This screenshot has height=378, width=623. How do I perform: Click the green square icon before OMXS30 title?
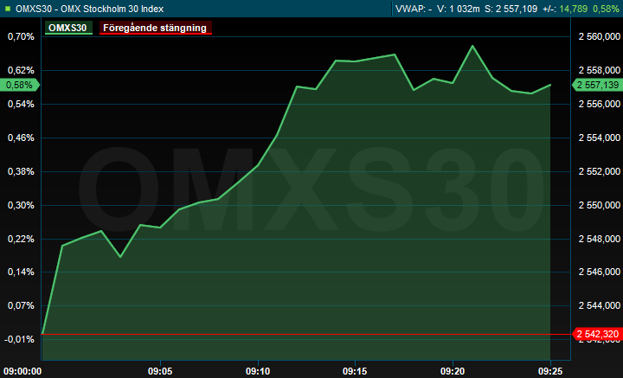tap(8, 9)
